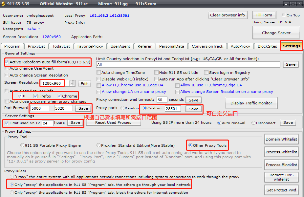Screen dimensions: 304x197
Task: Open the Domain Whitelist settings
Action: point(281,139)
